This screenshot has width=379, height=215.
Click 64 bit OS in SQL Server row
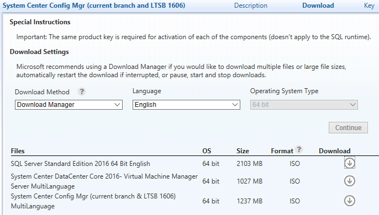point(211,164)
